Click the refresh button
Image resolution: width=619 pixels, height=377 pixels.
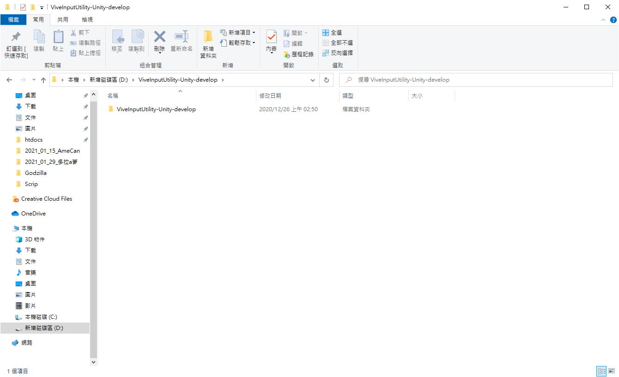coord(326,80)
